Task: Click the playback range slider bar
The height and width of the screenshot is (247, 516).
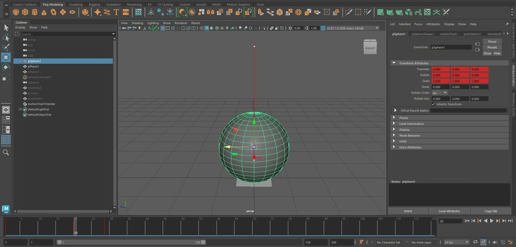Action: tap(131, 242)
